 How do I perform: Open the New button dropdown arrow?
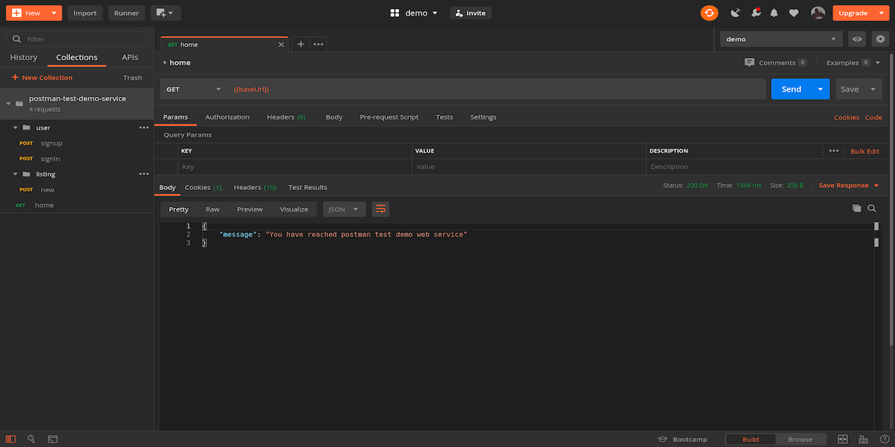(x=54, y=13)
